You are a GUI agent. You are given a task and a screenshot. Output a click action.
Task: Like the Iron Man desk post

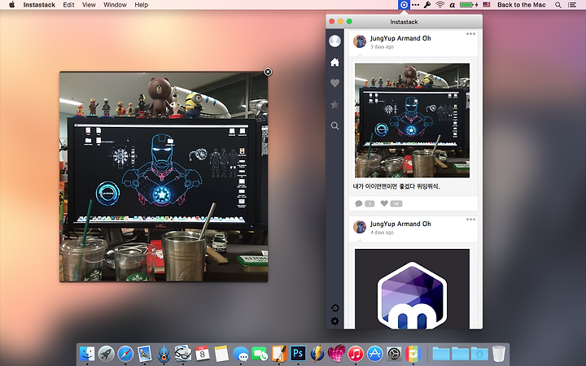point(384,203)
